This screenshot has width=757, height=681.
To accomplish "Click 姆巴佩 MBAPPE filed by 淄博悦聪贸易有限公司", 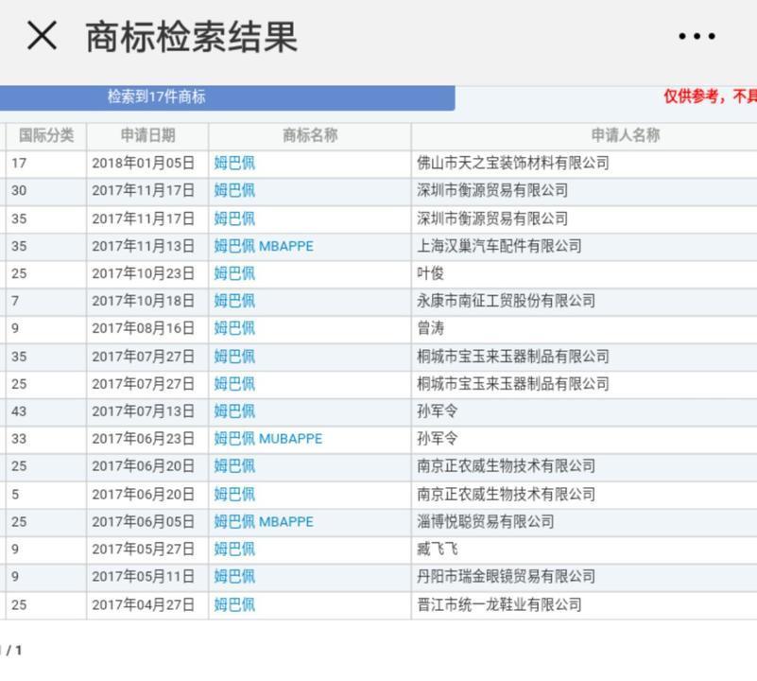I will click(x=266, y=521).
